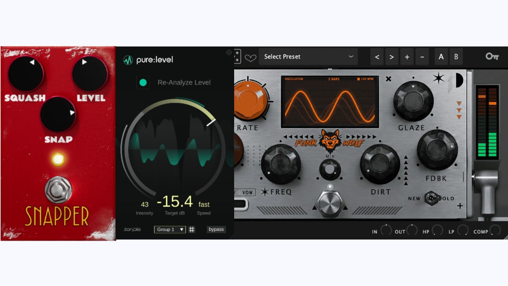
Task: Click the plus icon below the NEW/OLD switch
Action: click(460, 206)
